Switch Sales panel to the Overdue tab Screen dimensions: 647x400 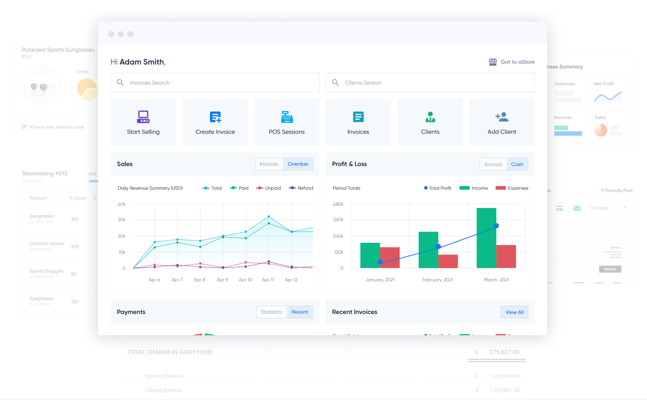297,164
